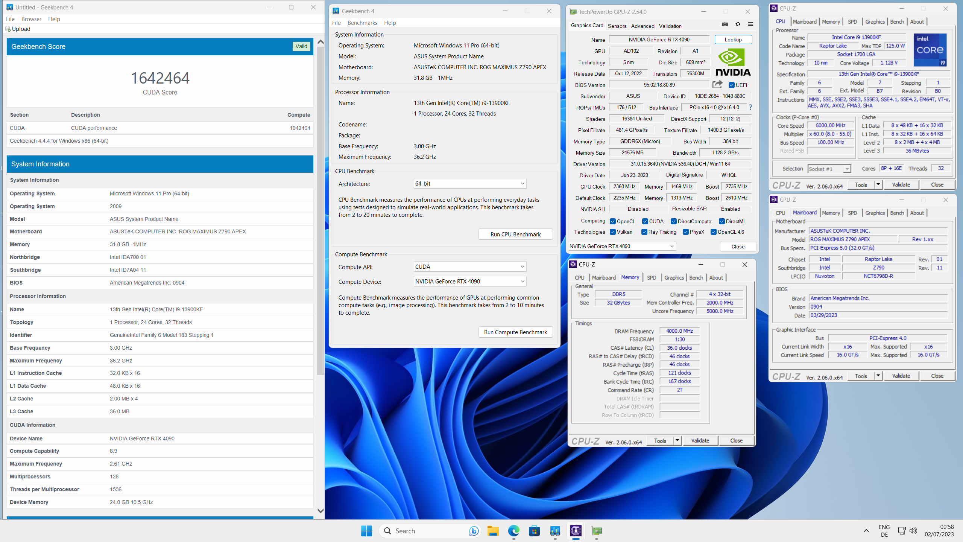The height and width of the screenshot is (542, 963).
Task: Click the Close button at GPU-Z bottom
Action: pyautogui.click(x=738, y=247)
